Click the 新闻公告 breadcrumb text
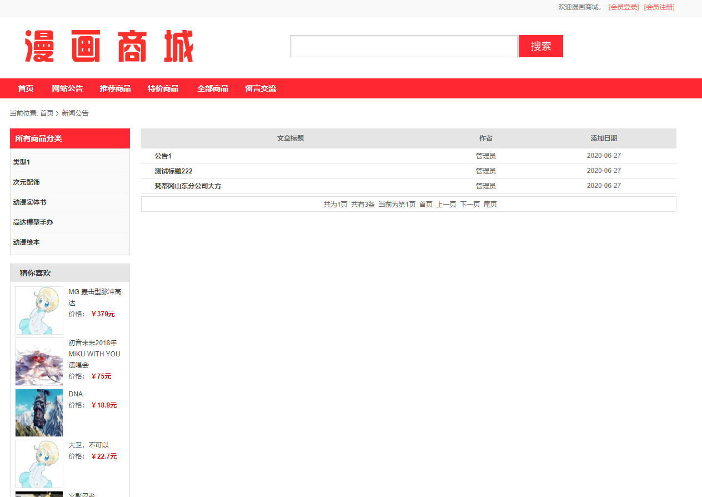702x497 pixels. 75,113
